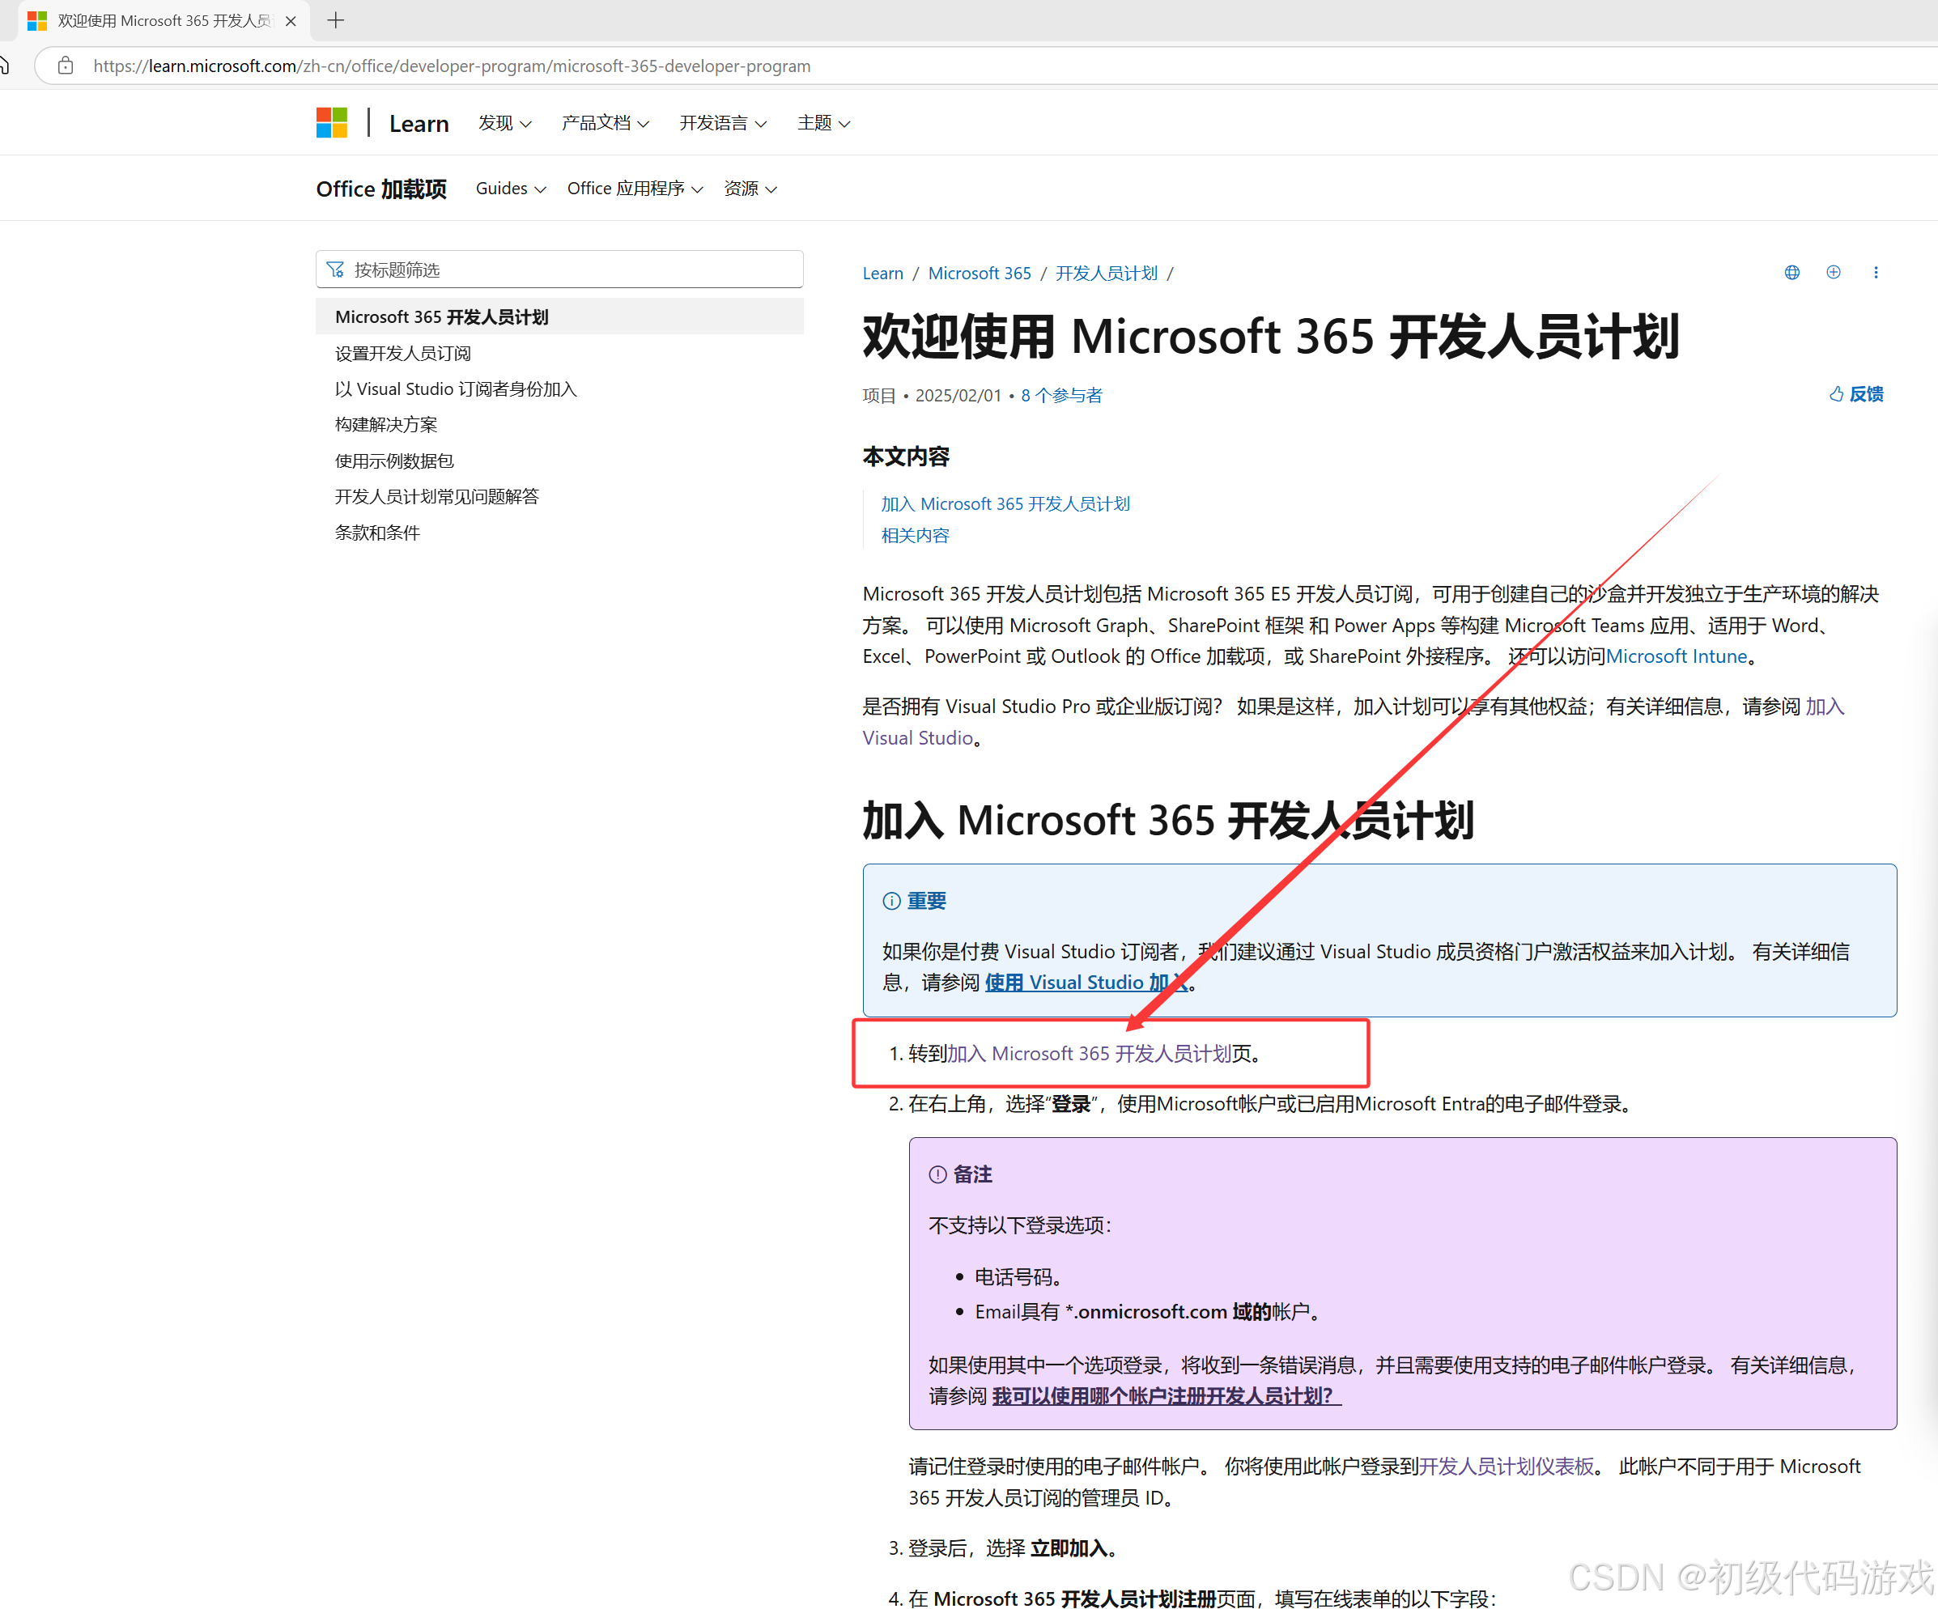Open the 开发语言 dropdown
The height and width of the screenshot is (1609, 1938).
tap(721, 123)
